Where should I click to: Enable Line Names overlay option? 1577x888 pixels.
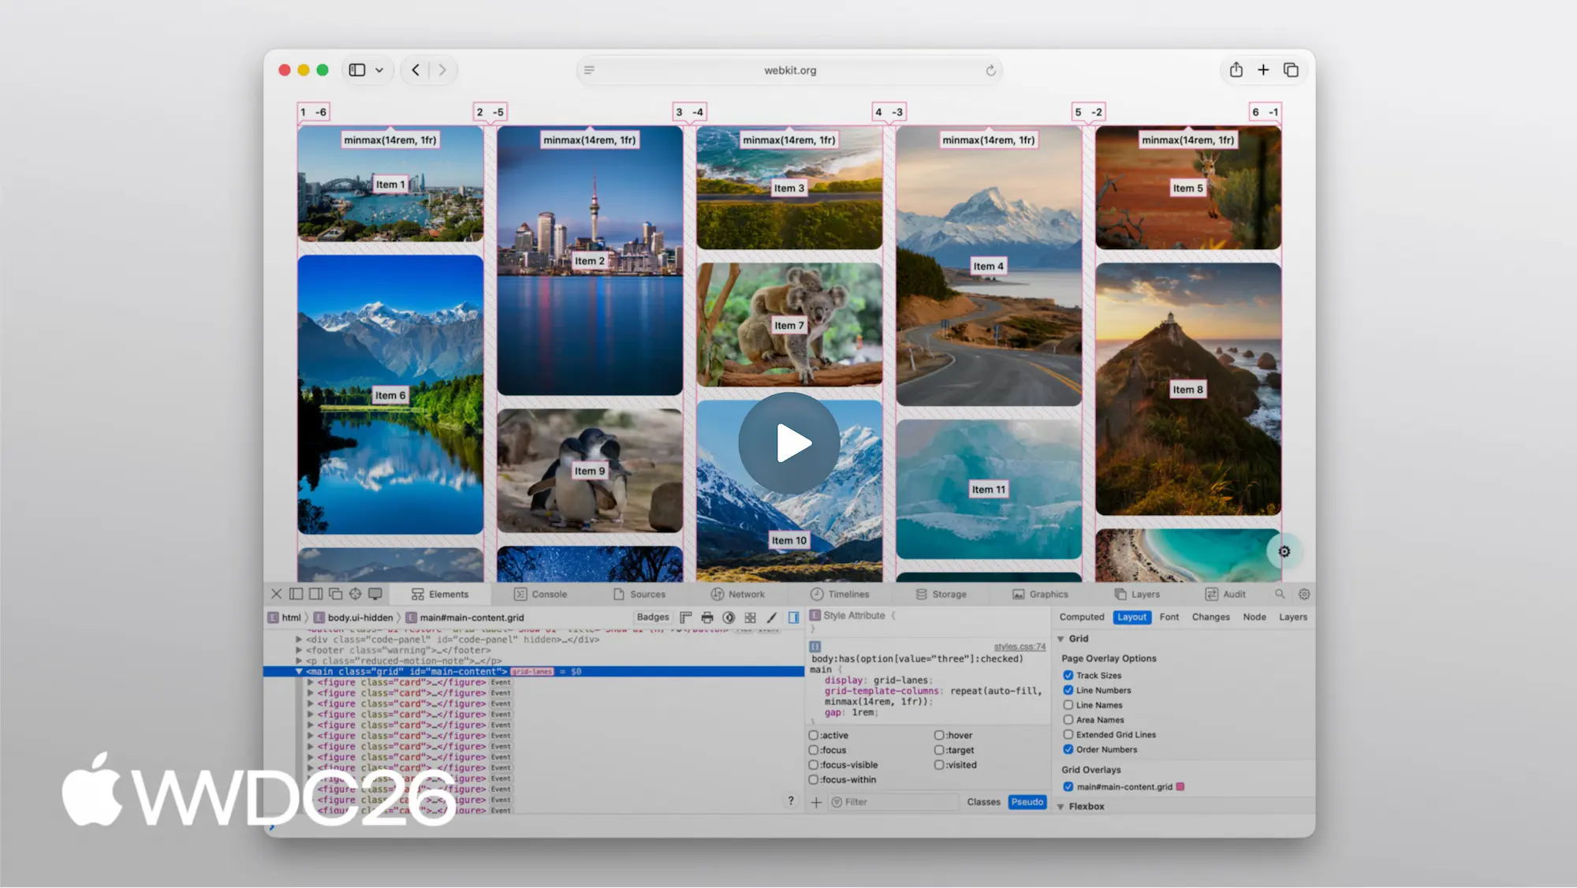click(x=1068, y=705)
